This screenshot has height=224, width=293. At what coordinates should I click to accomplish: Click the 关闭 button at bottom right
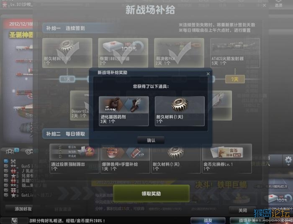click(242, 210)
